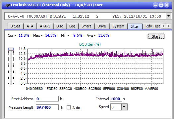
Task: Open the System tab
Action: click(118, 26)
